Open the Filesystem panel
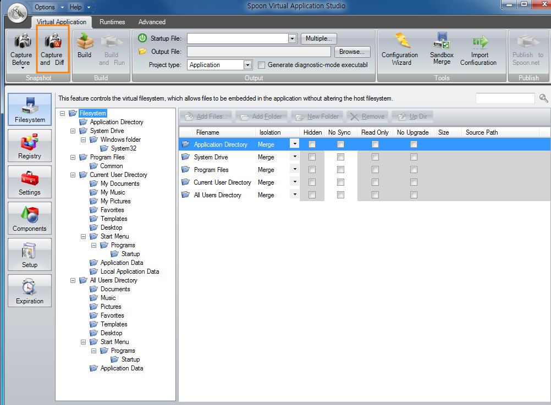Viewport: 551px width, 405px height. (30, 109)
